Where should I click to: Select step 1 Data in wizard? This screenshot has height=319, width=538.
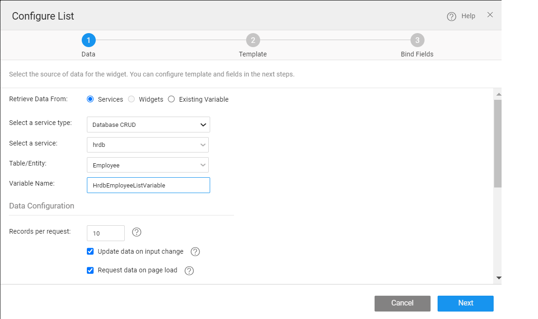[x=88, y=41]
